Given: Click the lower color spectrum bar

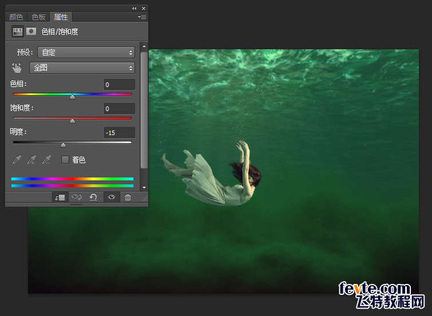Looking at the screenshot, I should [x=72, y=186].
